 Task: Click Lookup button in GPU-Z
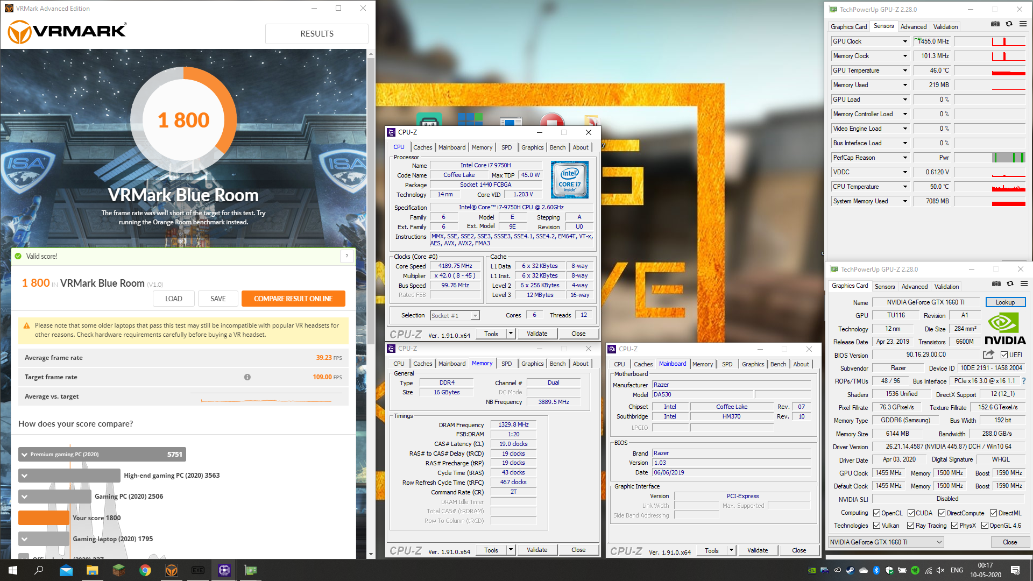point(1005,302)
